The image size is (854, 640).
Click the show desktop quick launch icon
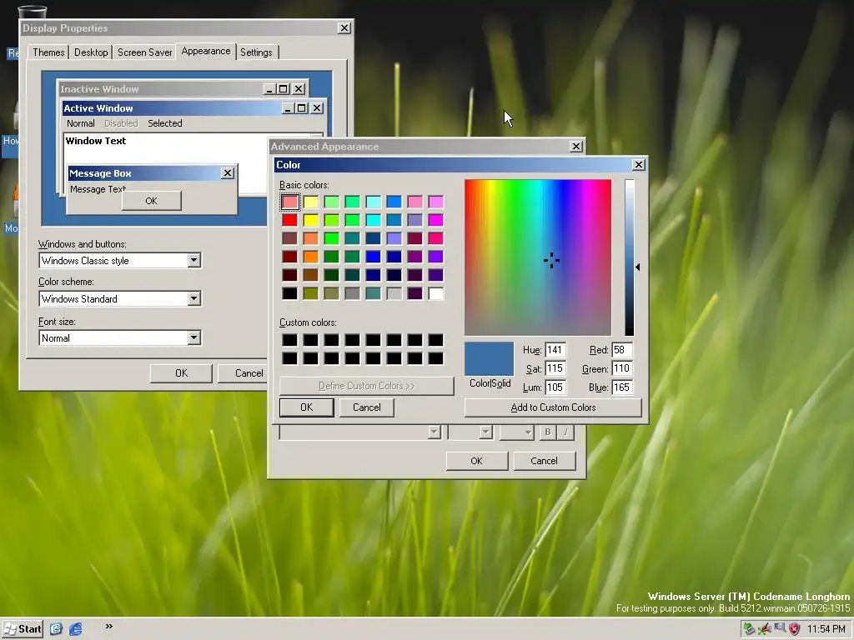(x=56, y=628)
